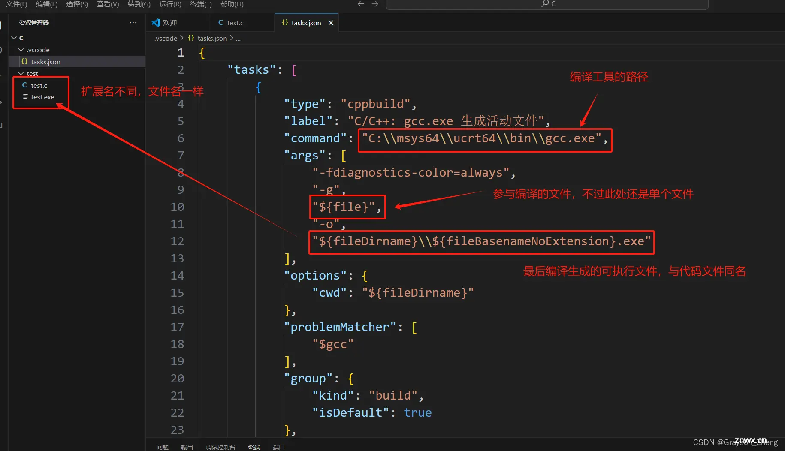
Task: Collapse the test folder
Action: (x=21, y=73)
